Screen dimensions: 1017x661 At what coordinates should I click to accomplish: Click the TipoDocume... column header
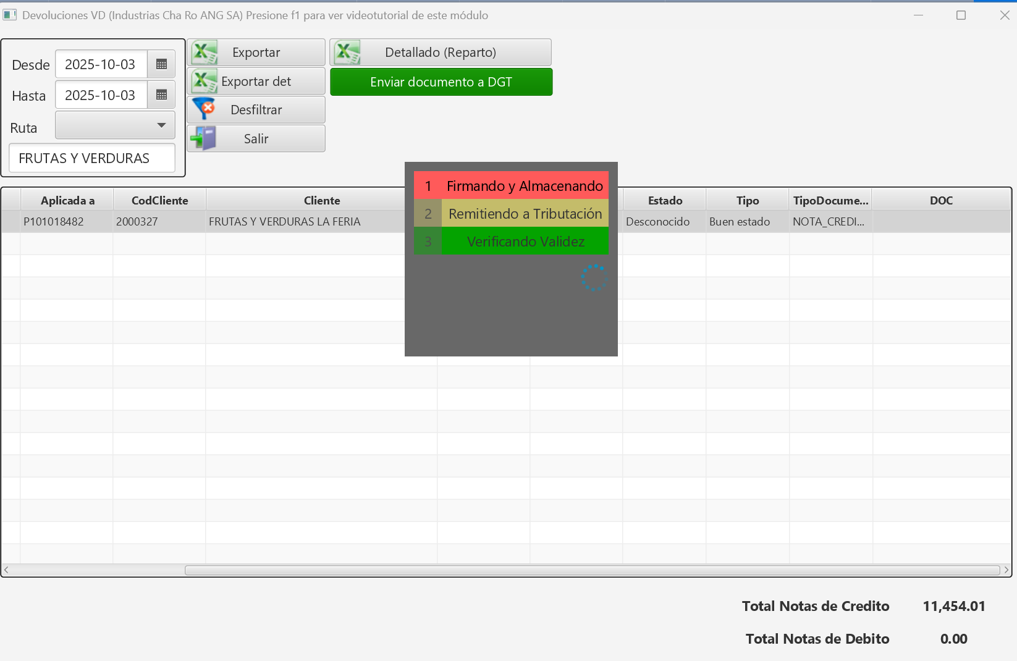pyautogui.click(x=830, y=200)
